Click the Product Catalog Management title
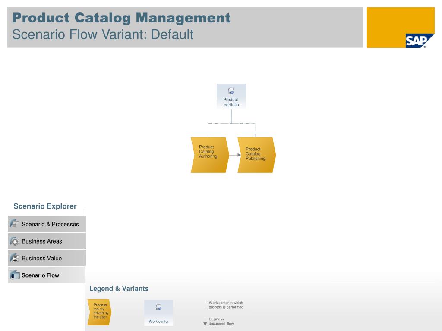Viewport: 442px width, 331px height. tap(121, 18)
